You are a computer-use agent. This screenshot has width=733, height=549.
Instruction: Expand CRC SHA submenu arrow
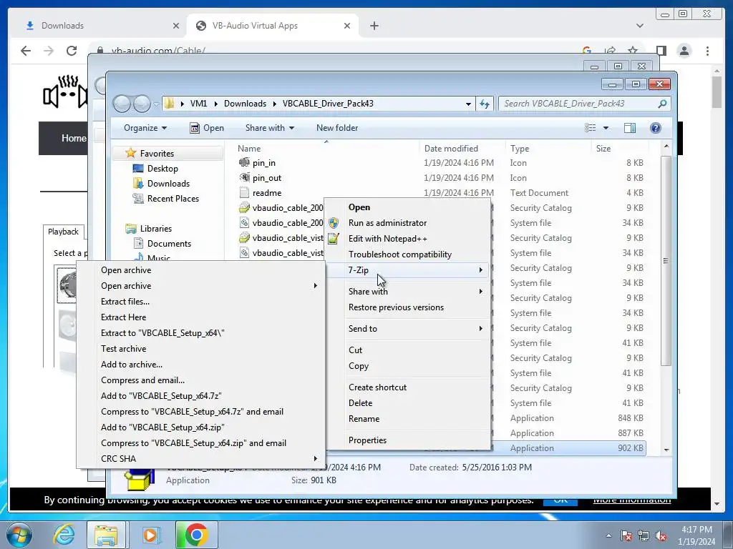point(315,458)
